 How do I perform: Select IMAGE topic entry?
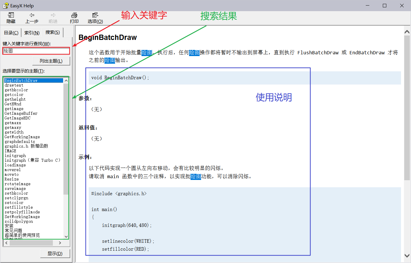pos(10,151)
